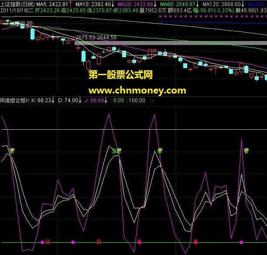Click the fourth red B marker on baseline

(x=196, y=242)
